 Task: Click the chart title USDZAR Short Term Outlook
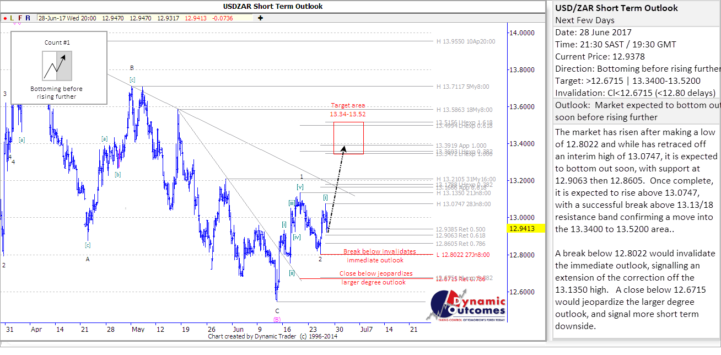click(x=273, y=7)
